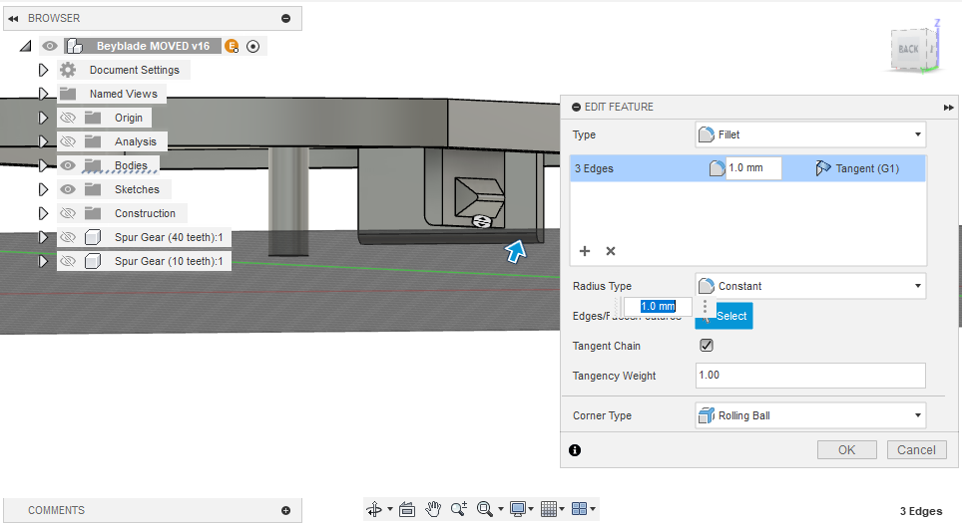Show Spur Gear (40 teeth):1 component
Viewport: 962px width, 525px height.
68,237
